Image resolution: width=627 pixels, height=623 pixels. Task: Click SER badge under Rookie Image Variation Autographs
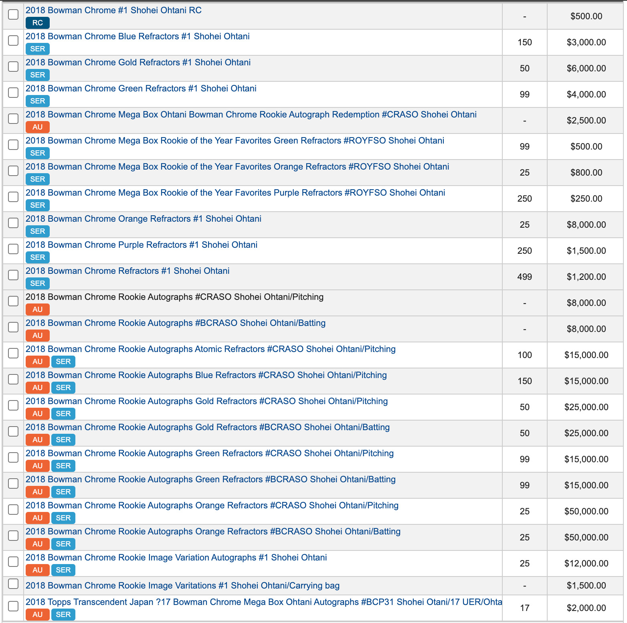[63, 570]
